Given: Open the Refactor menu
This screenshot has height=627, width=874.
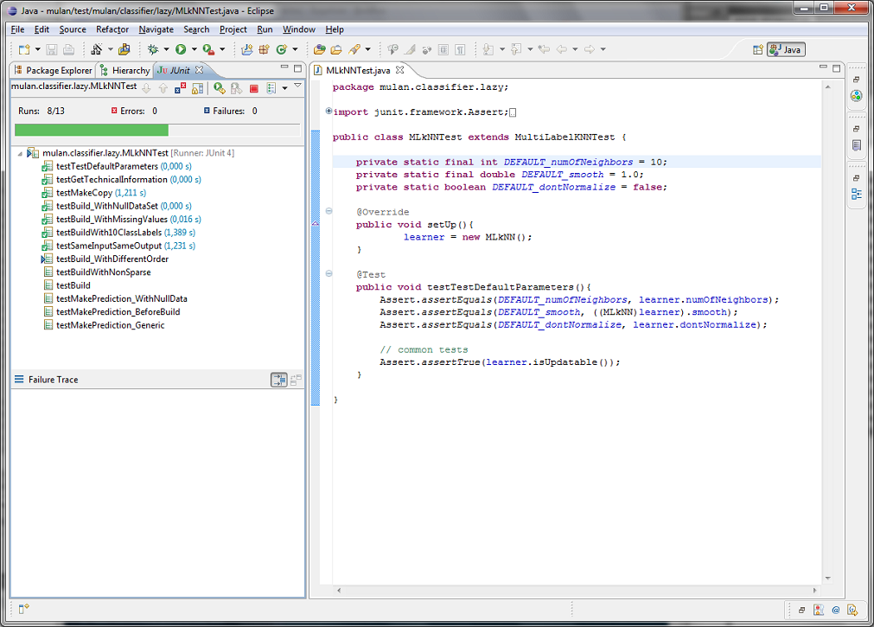Looking at the screenshot, I should click(112, 29).
